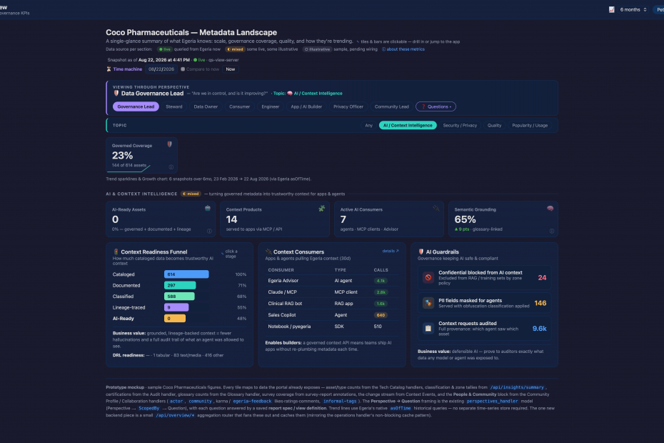Viewport: 664px width, 443px height.
Task: Click the puzzle icon on Context Products tile
Action: [322, 208]
